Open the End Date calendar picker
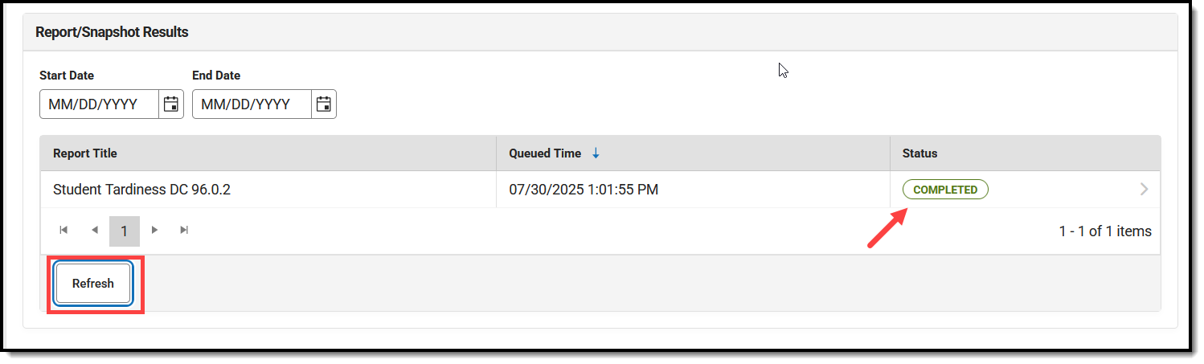 [323, 104]
